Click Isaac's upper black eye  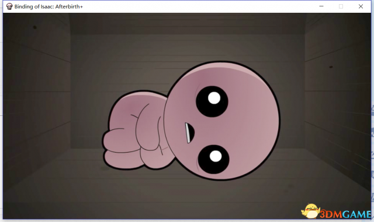point(212,101)
